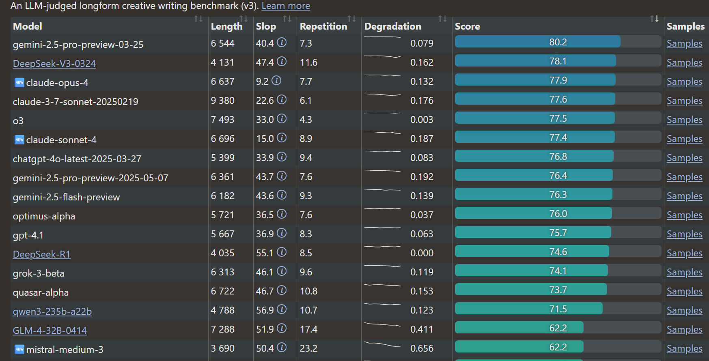Click the 71.5 score bar for qwen3-235b-a22b
709x361 pixels.
tap(558, 309)
